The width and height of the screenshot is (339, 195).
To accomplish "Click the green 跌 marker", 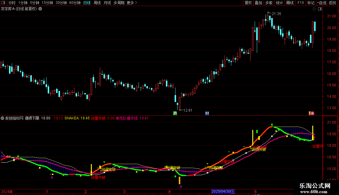I will tap(175, 113).
